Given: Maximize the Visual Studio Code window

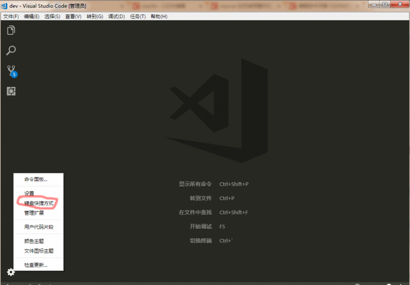Looking at the screenshot, I should [385, 5].
